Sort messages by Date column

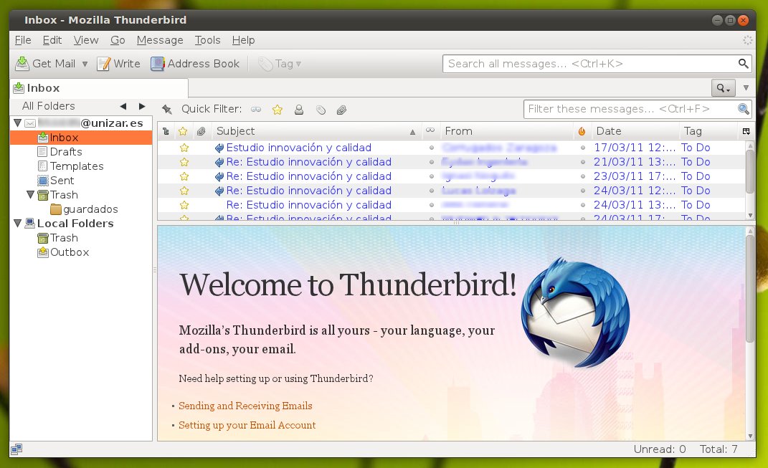(635, 131)
